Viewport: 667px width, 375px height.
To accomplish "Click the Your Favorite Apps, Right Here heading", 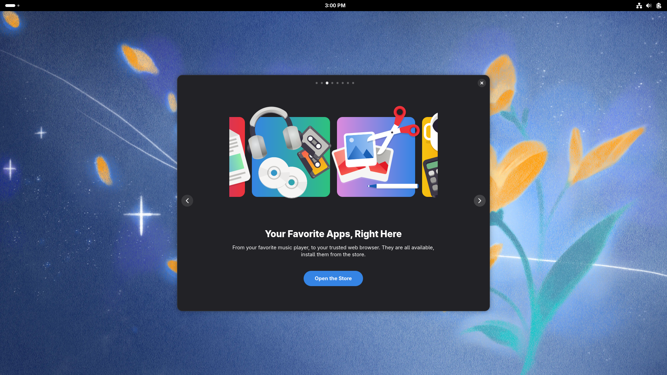I will (x=333, y=234).
